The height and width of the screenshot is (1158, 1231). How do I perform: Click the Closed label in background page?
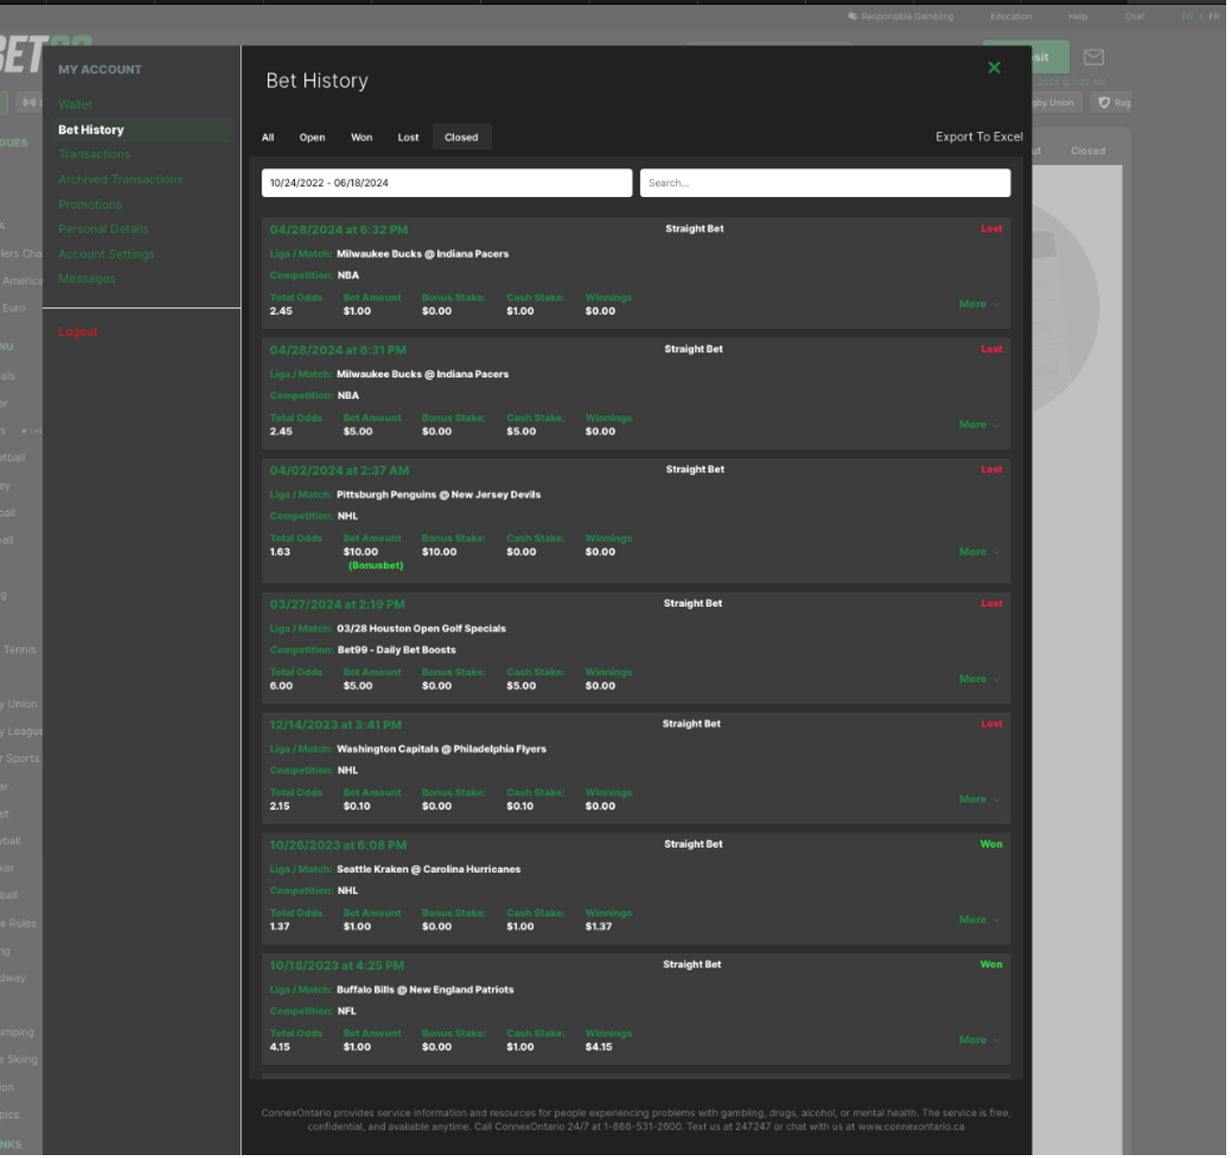coord(1091,151)
